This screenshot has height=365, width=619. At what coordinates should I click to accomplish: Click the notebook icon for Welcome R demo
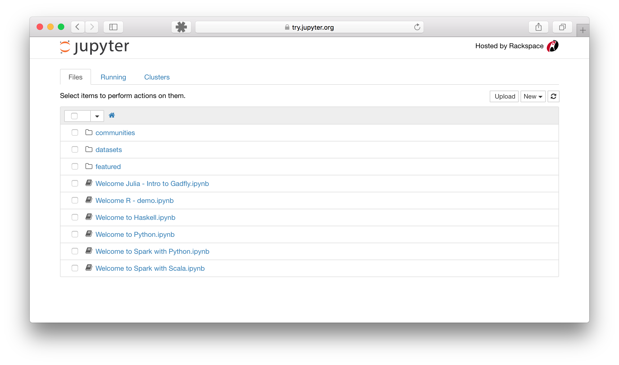click(89, 200)
